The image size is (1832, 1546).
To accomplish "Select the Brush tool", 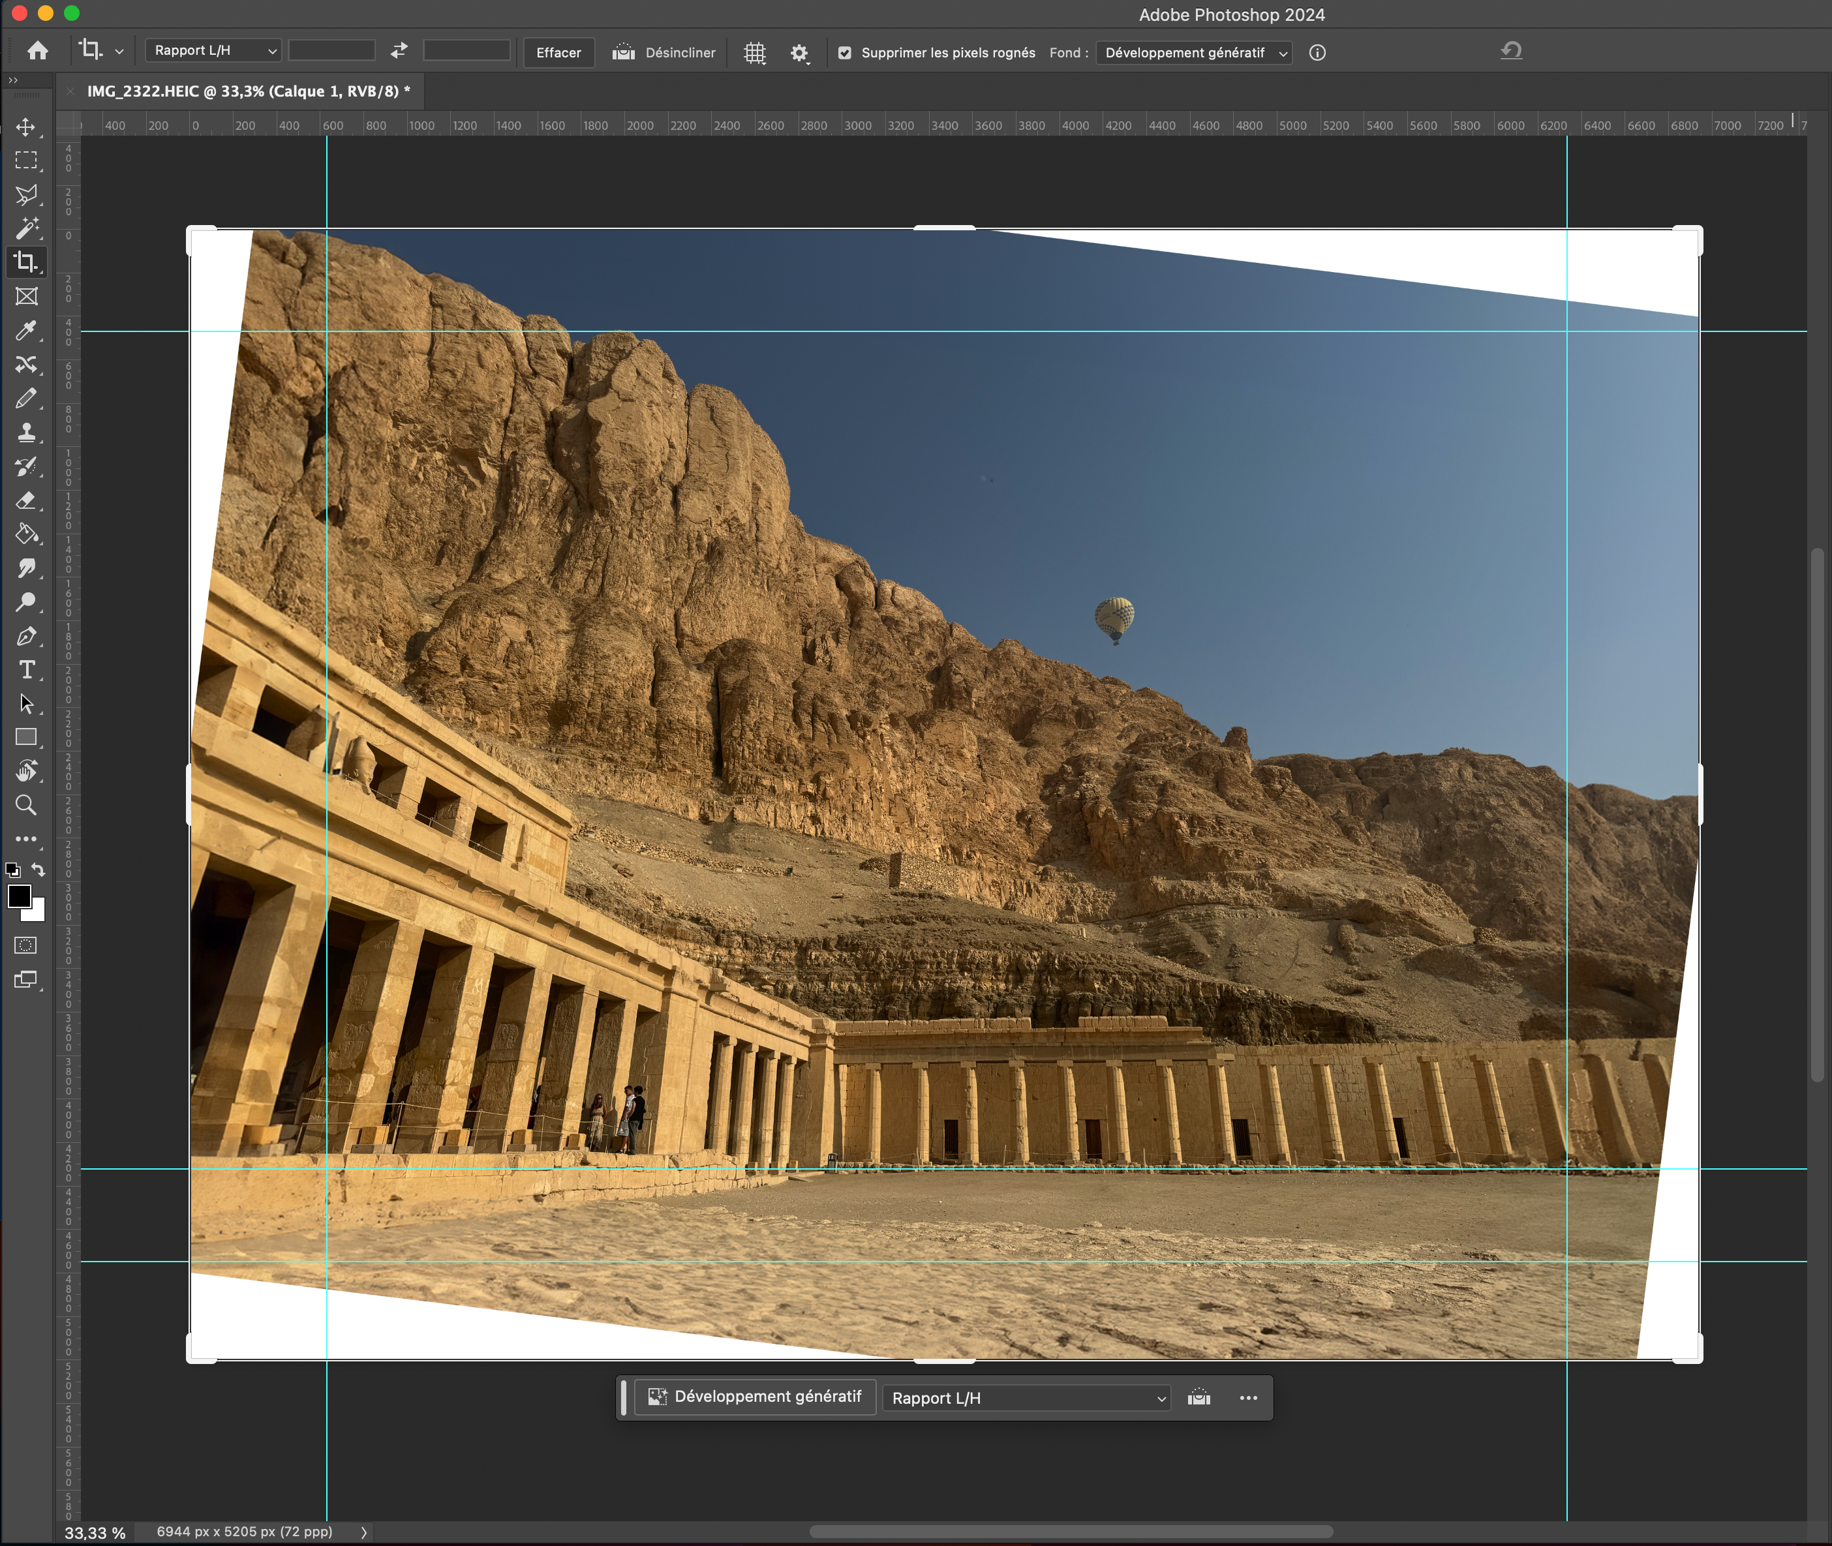I will (26, 398).
